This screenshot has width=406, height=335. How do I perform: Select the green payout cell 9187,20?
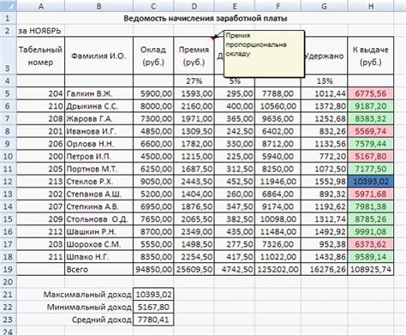pyautogui.click(x=371, y=106)
